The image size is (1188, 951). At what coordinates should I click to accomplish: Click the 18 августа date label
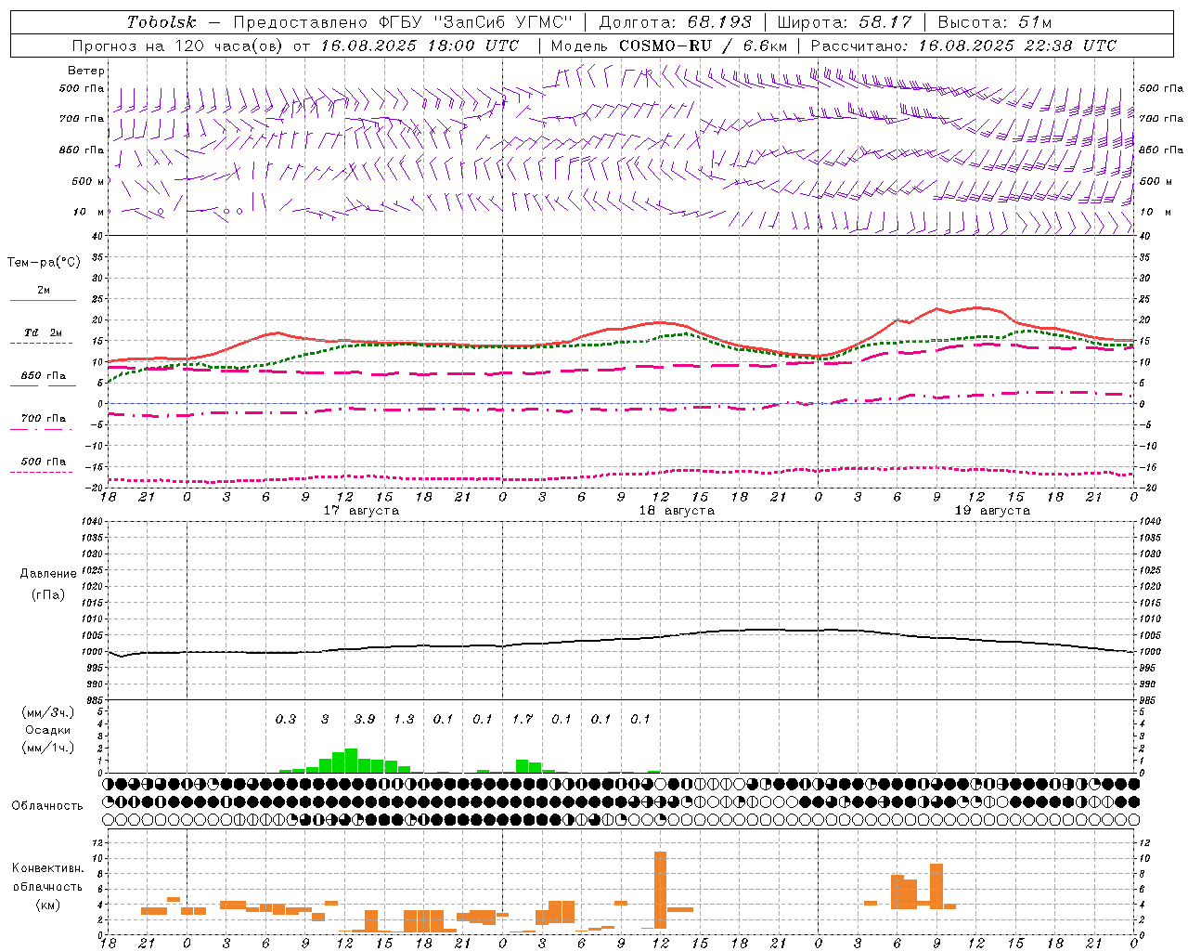tap(677, 511)
